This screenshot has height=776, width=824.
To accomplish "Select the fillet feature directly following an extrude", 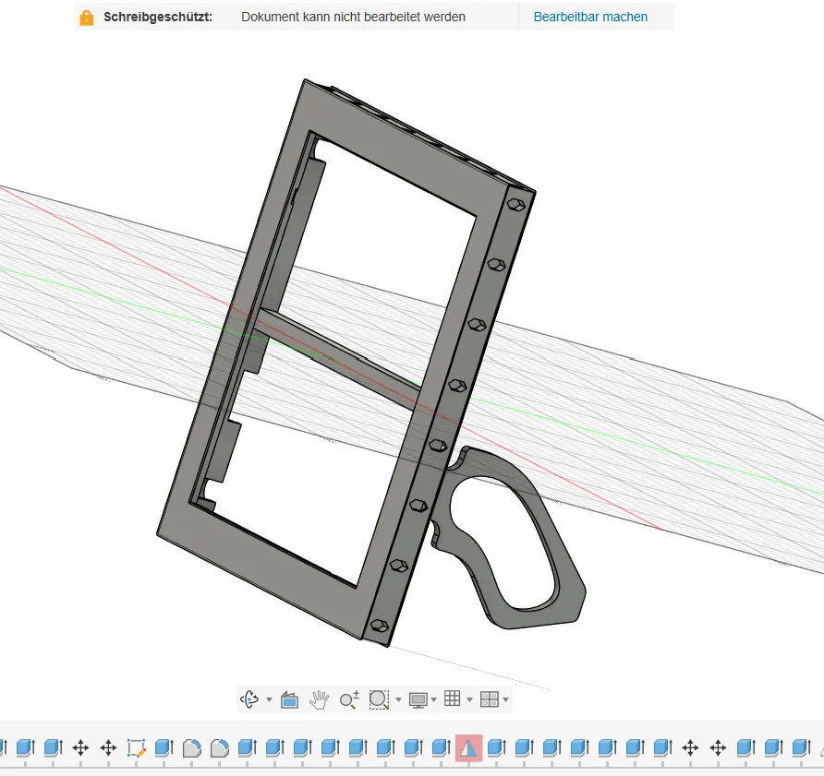I will (192, 747).
